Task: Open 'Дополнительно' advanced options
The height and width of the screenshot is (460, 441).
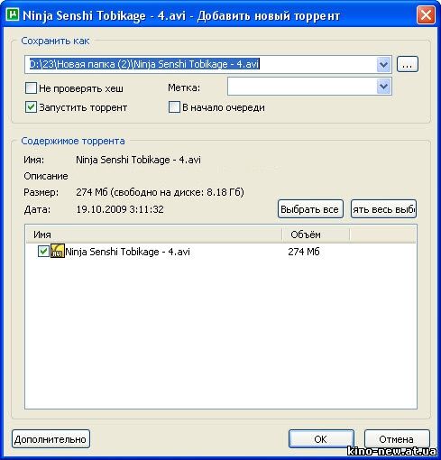Action: point(51,439)
